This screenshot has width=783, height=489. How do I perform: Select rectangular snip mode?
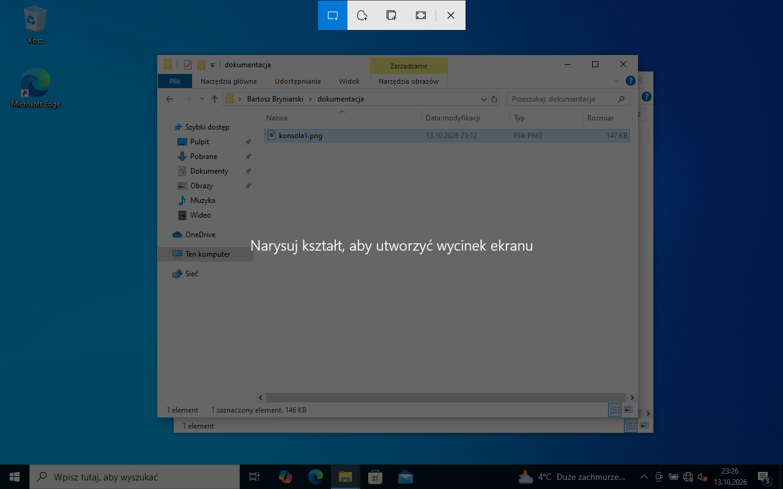[x=333, y=15]
